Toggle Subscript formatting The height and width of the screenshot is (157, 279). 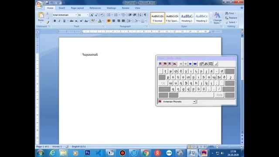(x=76, y=21)
